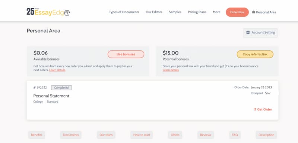This screenshot has height=143, width=298.
Task: Click the EssayEdge logo
Action: (x=48, y=12)
